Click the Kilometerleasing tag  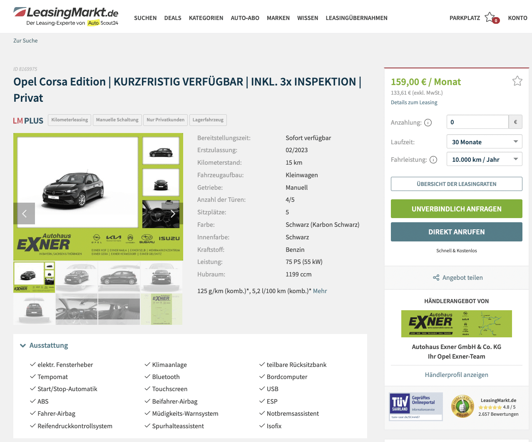click(70, 120)
